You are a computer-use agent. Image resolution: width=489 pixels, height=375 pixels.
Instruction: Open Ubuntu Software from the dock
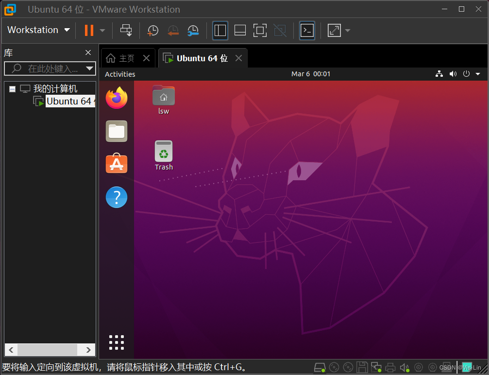point(117,164)
